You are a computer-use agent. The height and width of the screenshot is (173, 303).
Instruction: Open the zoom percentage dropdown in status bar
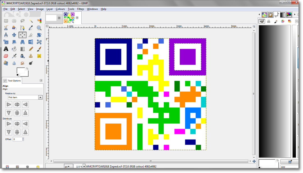(84, 167)
